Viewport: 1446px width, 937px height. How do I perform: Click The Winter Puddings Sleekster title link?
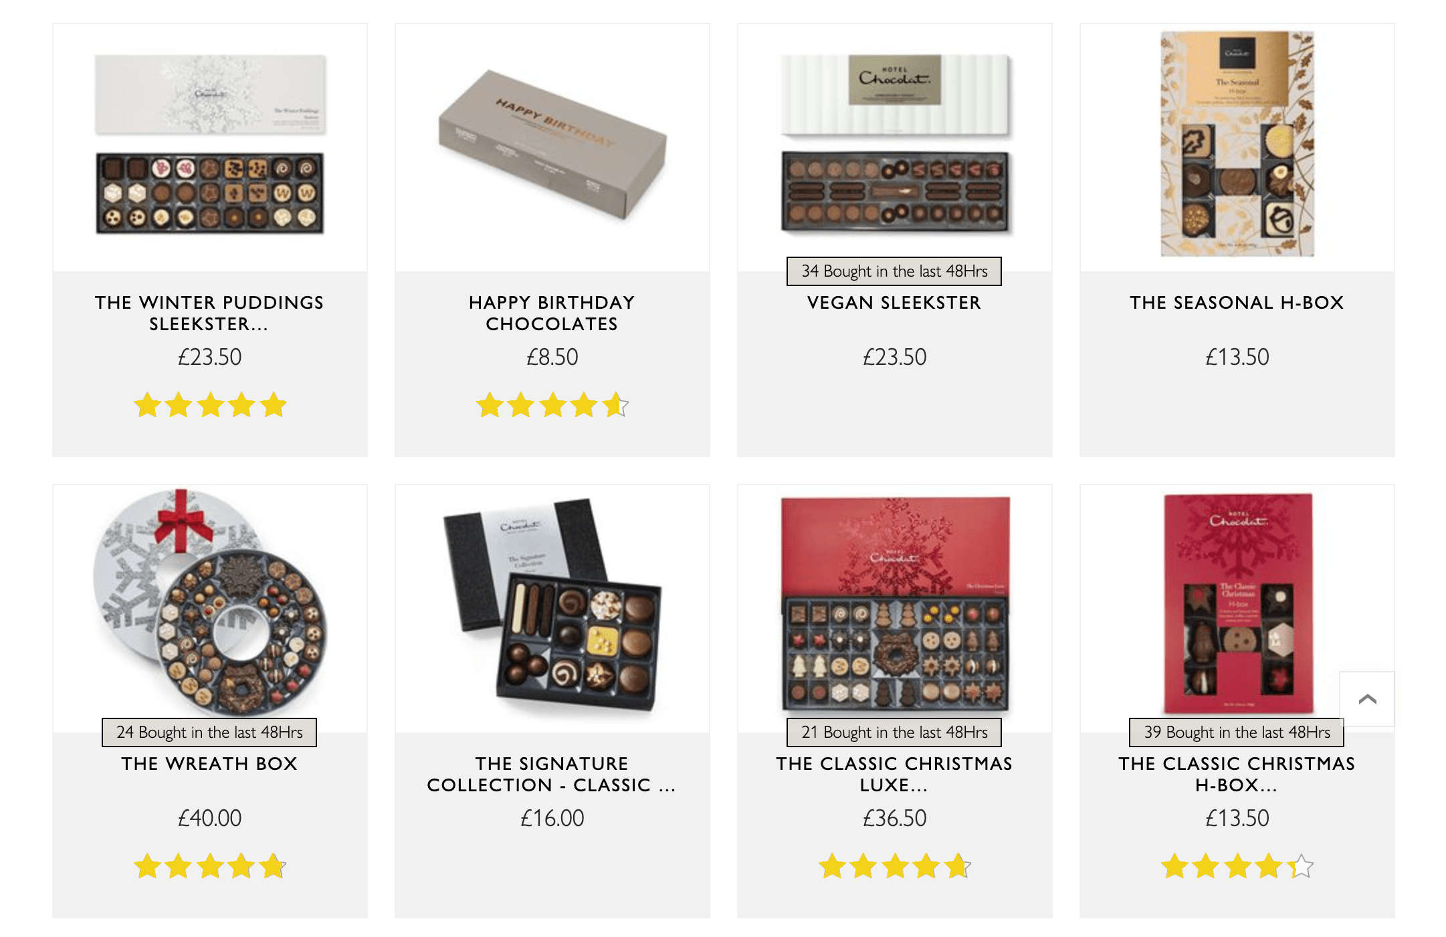pos(210,313)
